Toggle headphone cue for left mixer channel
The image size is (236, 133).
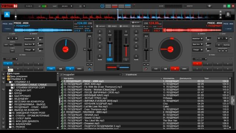[110, 60]
